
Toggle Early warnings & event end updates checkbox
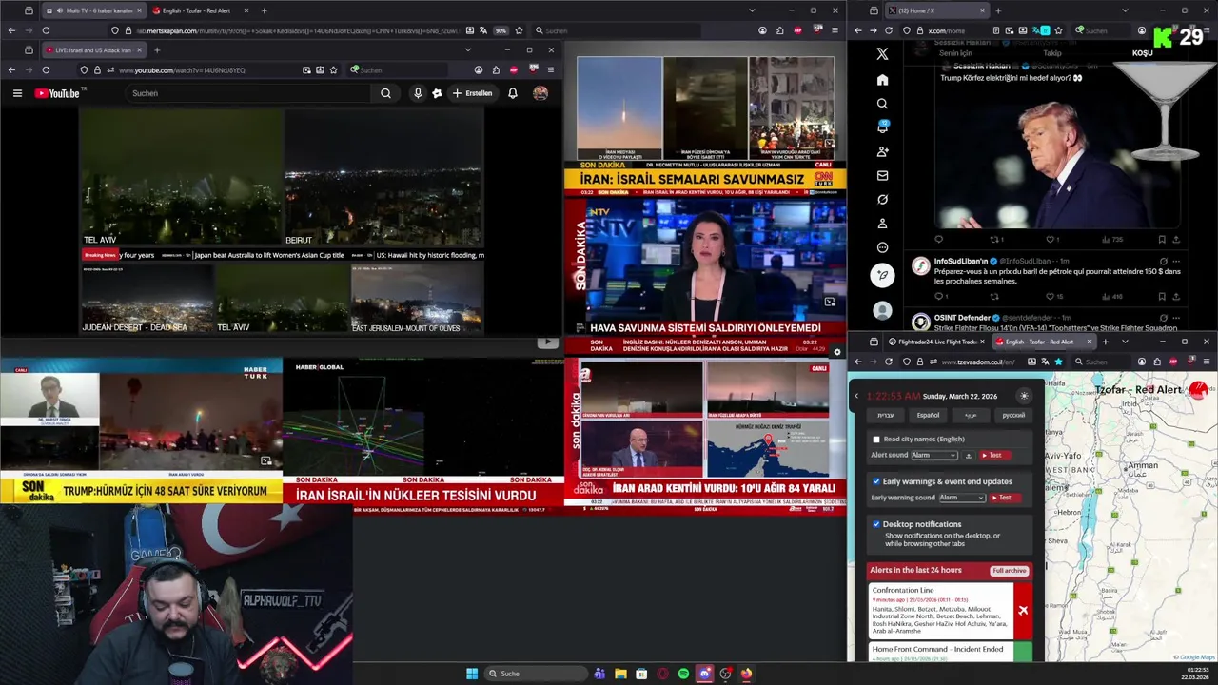point(876,481)
